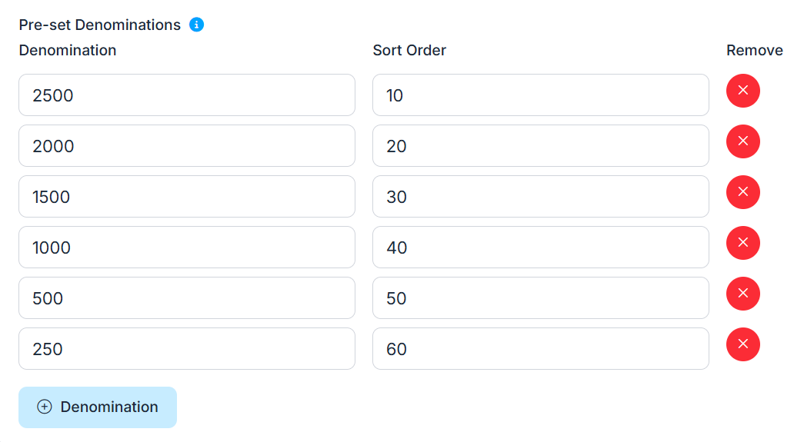
Task: Click the 2000 denomination input
Action: tap(187, 146)
